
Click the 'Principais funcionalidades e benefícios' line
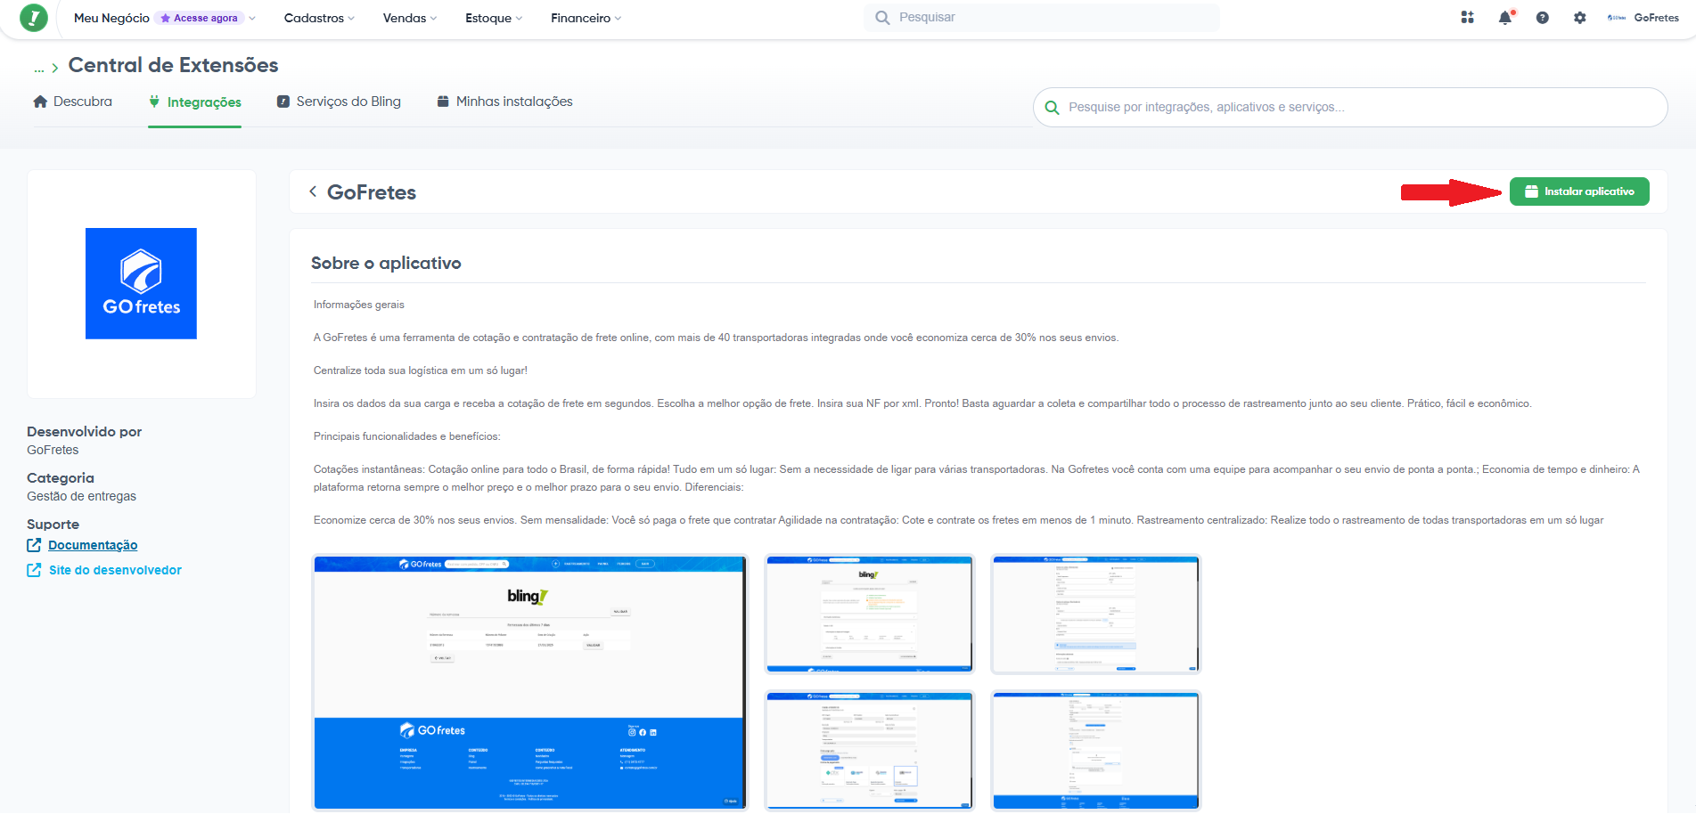(x=407, y=436)
